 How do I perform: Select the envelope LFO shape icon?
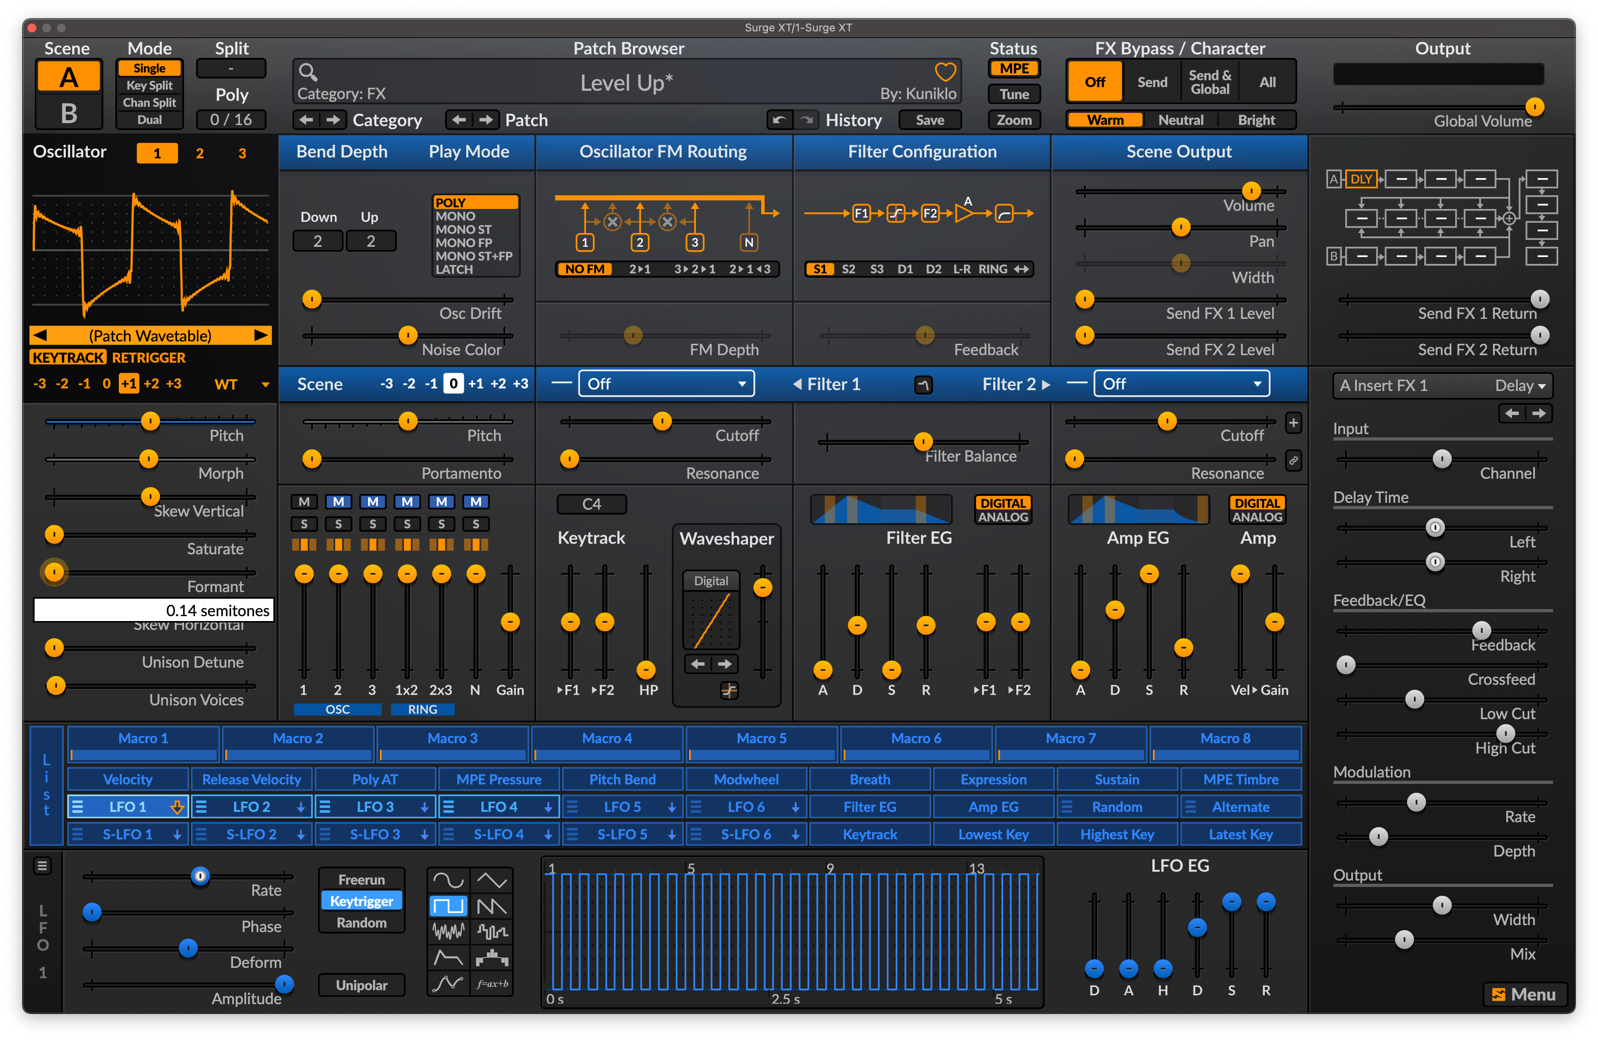pos(448,958)
